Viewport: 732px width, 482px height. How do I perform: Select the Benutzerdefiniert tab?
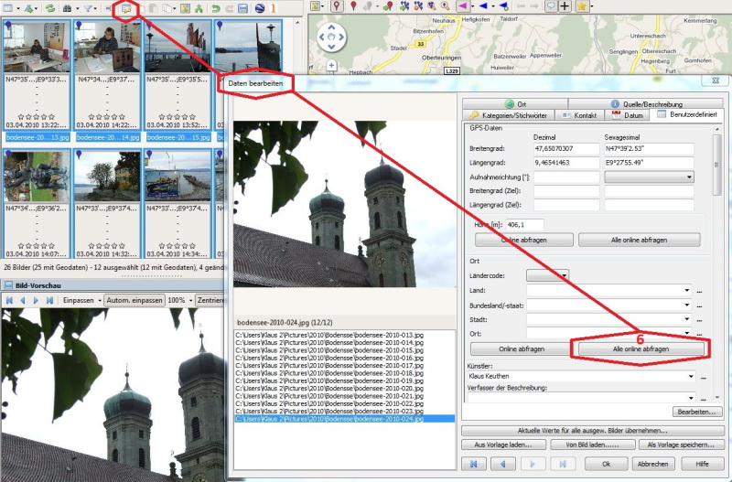click(x=686, y=114)
